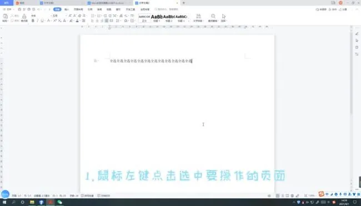Screen dimensions: 361x206
Task: Click the Sogou input method S logo
Action: pos(322,194)
